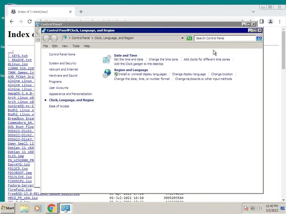
Task: Click the Control Panel breadcrumb in address bar
Action: point(81,38)
